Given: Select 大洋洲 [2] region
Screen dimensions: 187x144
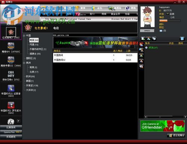Looking at the screenshot, I should click(31, 90).
